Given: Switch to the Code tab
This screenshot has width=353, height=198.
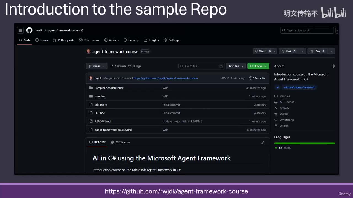Looking at the screenshot, I should (x=25, y=40).
